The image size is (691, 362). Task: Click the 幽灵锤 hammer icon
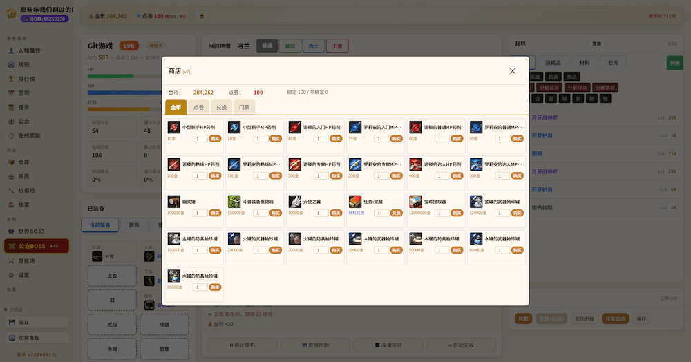[173, 202]
